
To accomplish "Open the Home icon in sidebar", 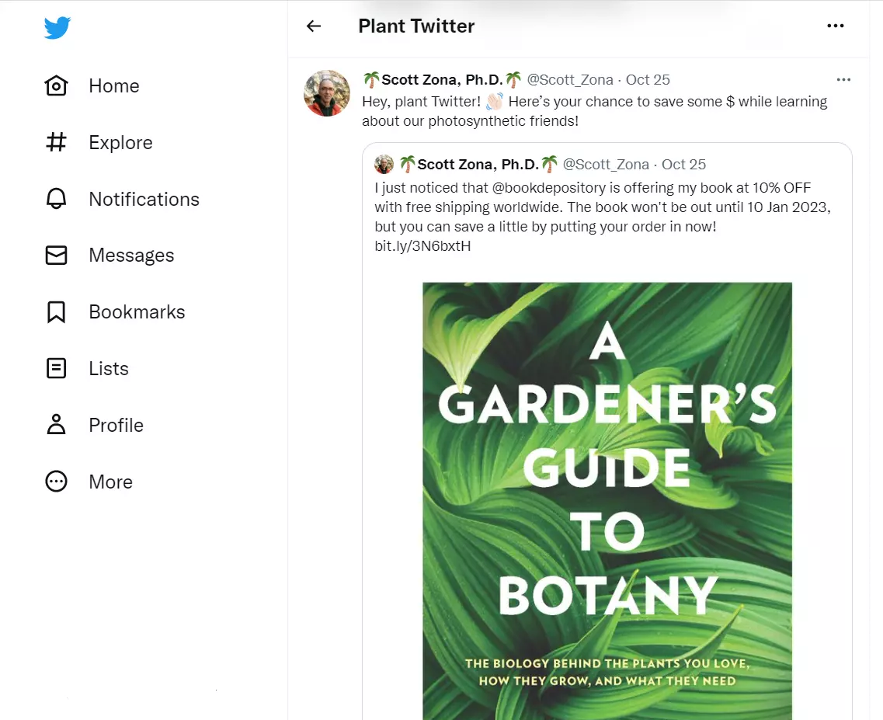I will coord(57,85).
